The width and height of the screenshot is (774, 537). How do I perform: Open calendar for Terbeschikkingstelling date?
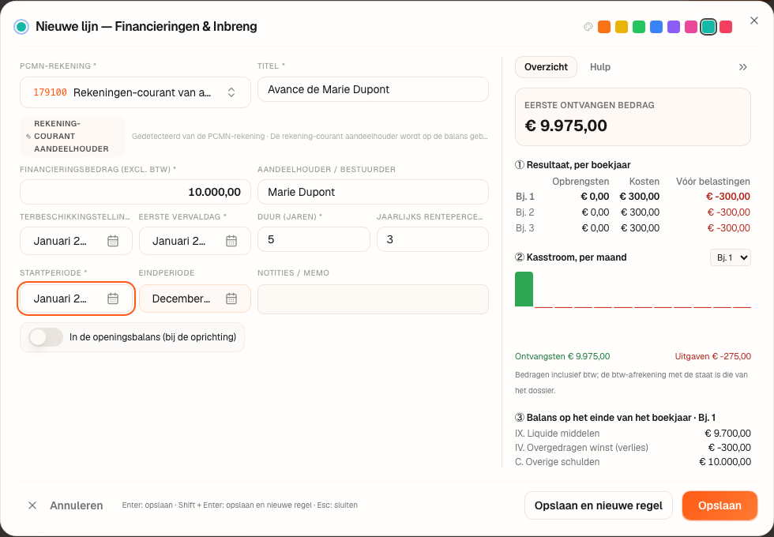(113, 241)
